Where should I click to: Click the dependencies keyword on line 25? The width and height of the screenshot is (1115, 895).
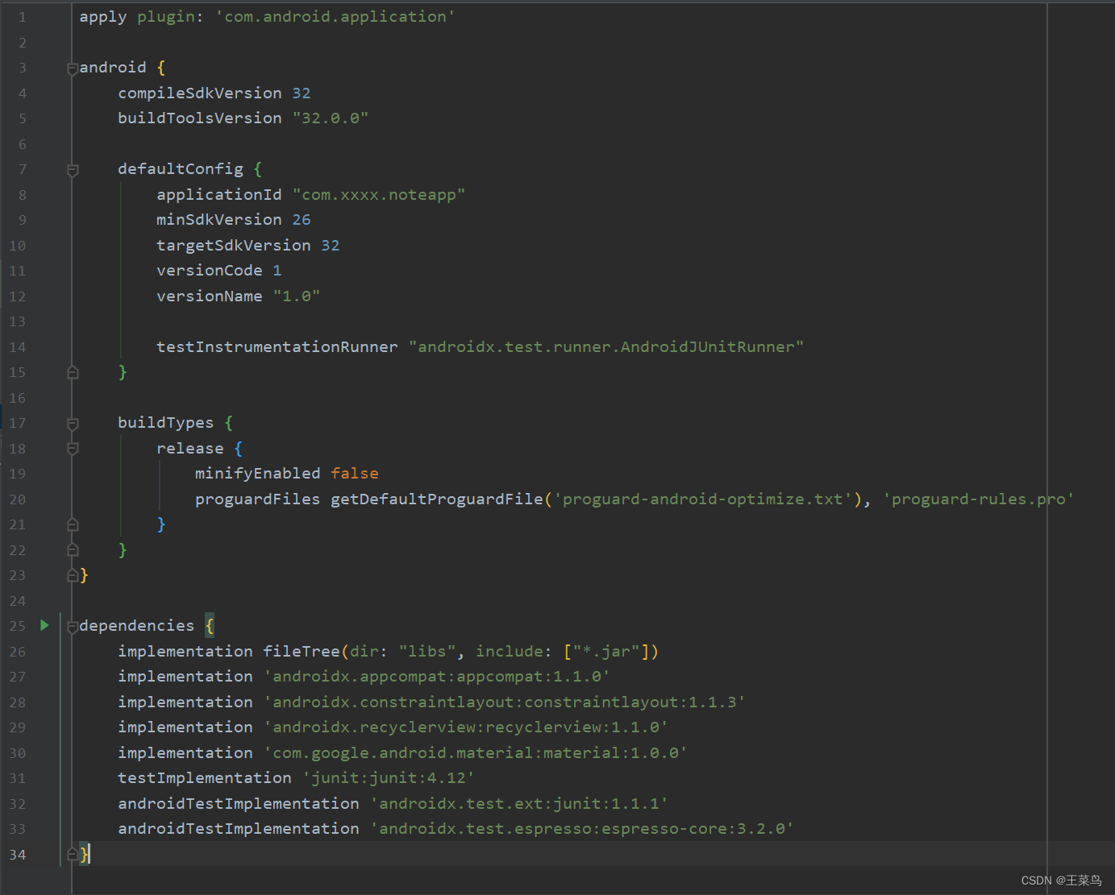click(137, 625)
